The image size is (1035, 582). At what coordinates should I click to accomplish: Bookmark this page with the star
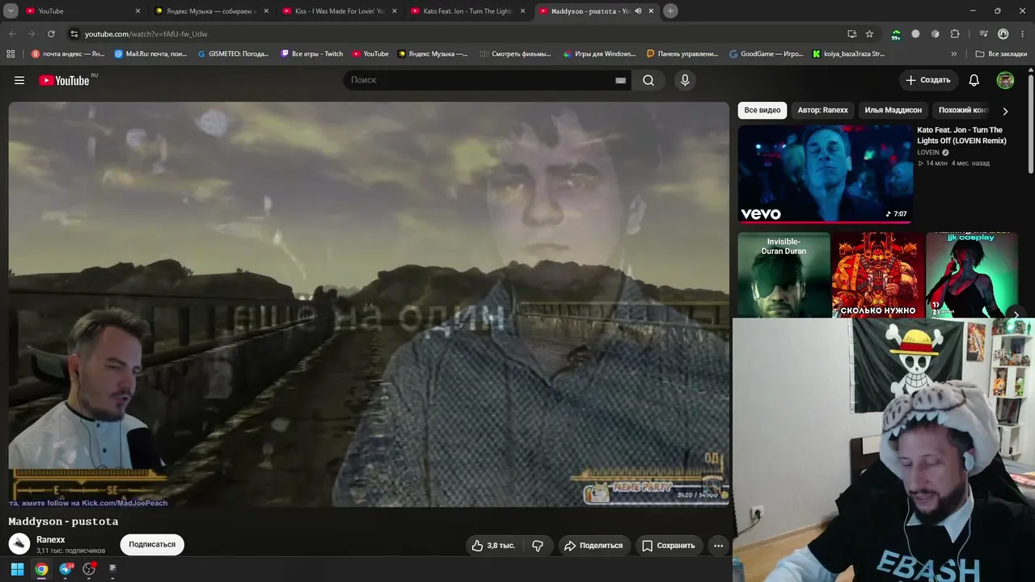coord(869,34)
